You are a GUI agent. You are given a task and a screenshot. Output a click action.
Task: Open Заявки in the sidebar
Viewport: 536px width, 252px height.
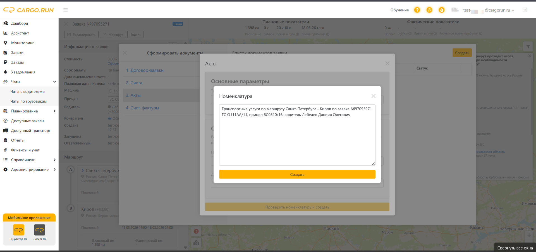tap(17, 53)
